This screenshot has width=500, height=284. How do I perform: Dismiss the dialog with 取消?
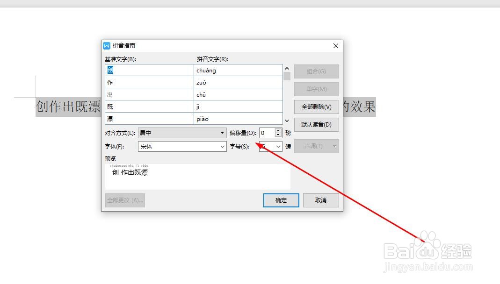point(321,200)
